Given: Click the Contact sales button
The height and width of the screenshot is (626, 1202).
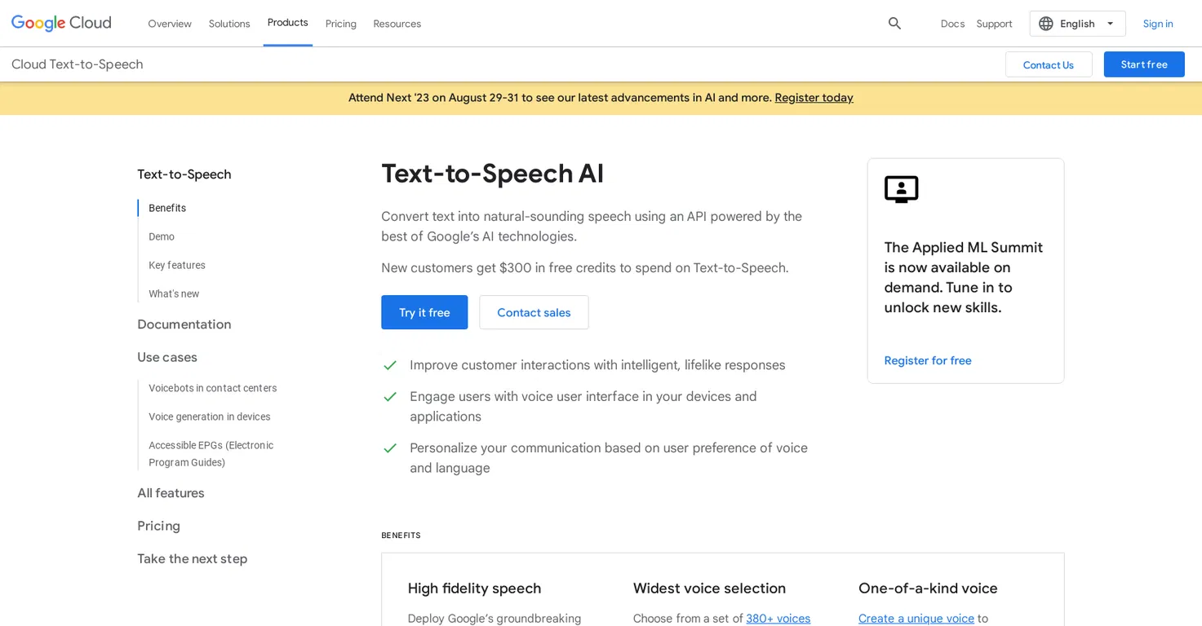Looking at the screenshot, I should click(534, 312).
